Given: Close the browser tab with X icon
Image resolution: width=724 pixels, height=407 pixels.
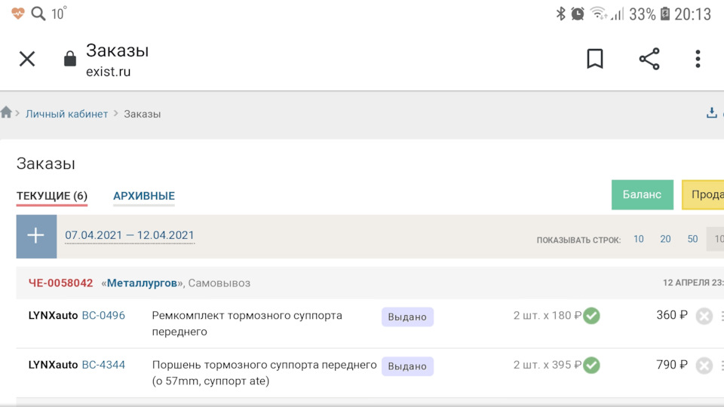Looking at the screenshot, I should [x=27, y=59].
